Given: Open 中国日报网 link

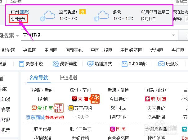Looking at the screenshot, I should click(x=102, y=50).
